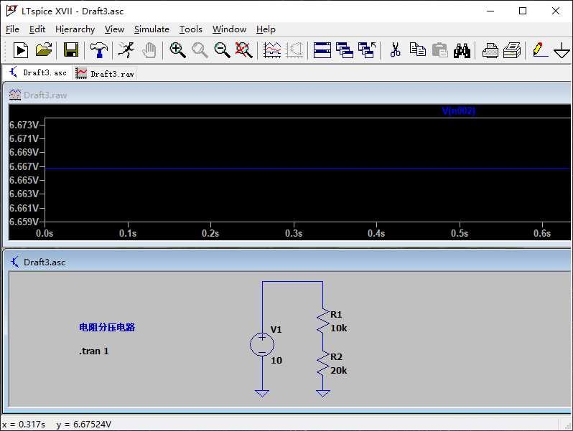The image size is (573, 431).
Task: Select the Draw Wire pencil tool
Action: (539, 49)
